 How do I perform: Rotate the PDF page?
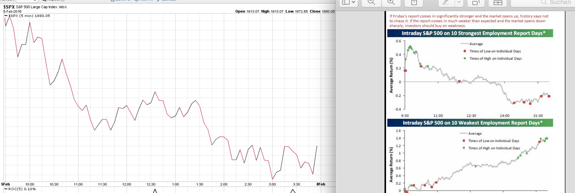point(476,3)
